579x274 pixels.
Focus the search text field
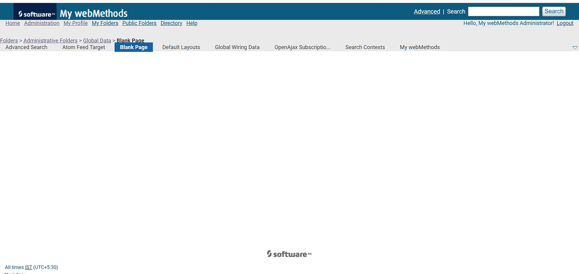tap(503, 12)
